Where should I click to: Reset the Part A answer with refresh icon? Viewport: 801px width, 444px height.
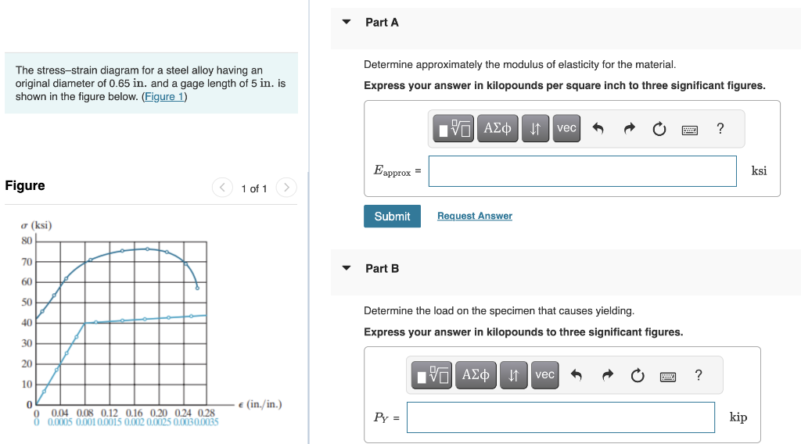click(x=659, y=129)
